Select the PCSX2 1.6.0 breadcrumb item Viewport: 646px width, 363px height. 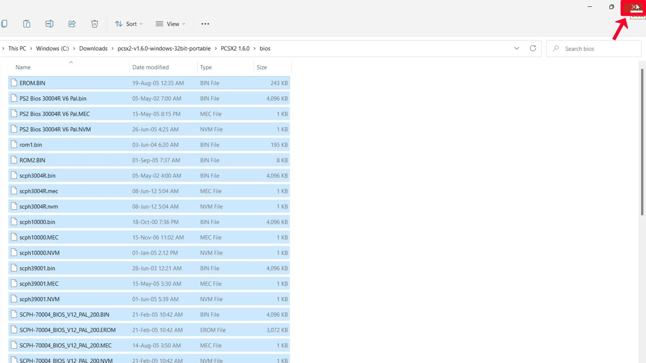coord(235,48)
